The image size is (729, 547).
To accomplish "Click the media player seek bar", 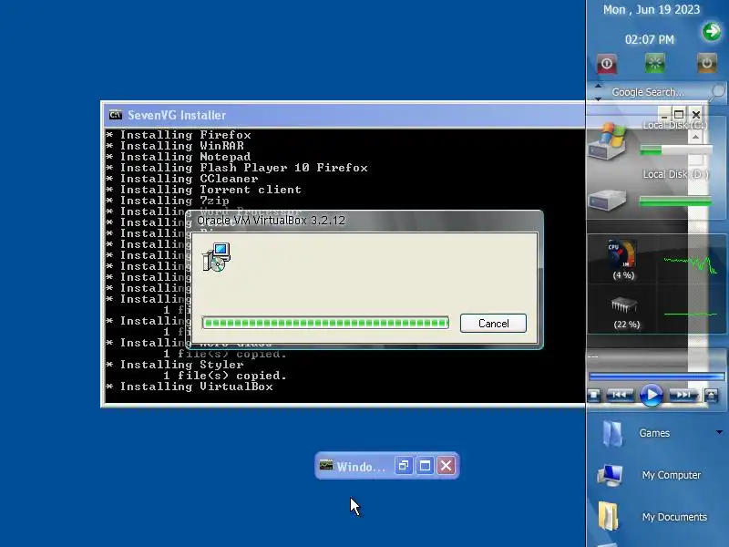I will (x=656, y=376).
